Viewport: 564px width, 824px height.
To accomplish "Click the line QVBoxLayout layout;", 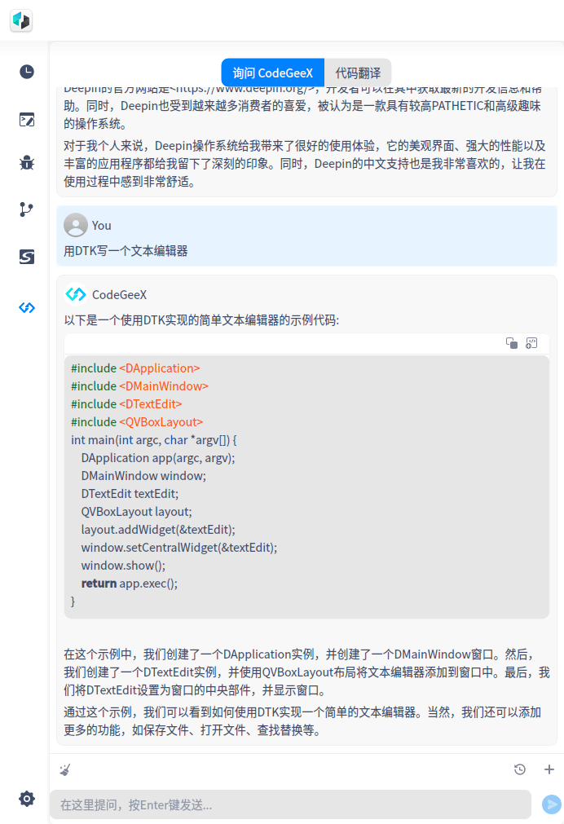I will point(137,511).
